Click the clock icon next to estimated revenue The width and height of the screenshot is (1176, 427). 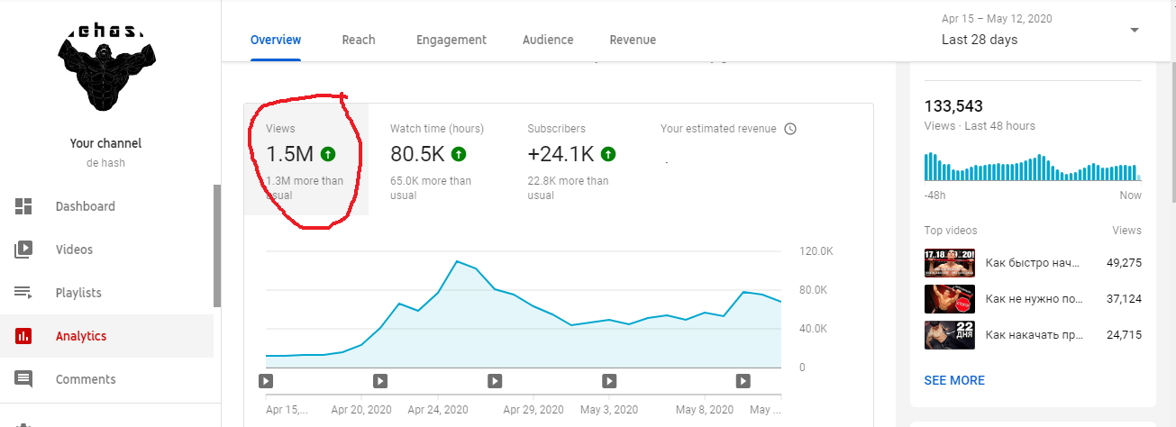coord(790,129)
